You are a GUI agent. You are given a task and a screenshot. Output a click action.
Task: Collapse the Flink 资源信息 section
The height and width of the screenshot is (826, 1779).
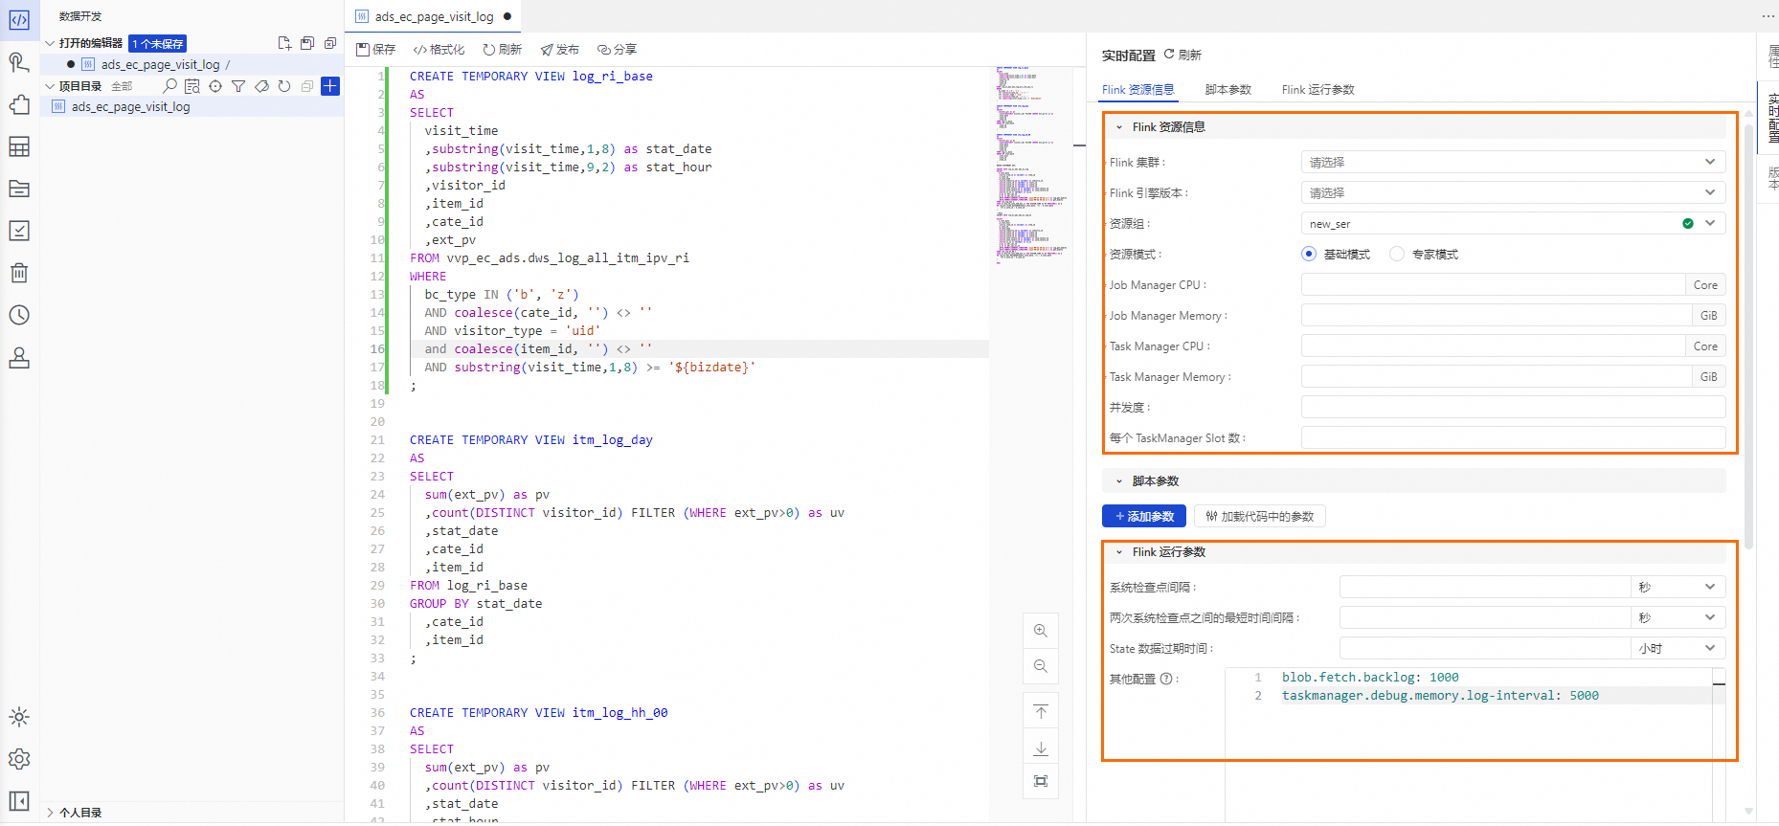(1118, 126)
